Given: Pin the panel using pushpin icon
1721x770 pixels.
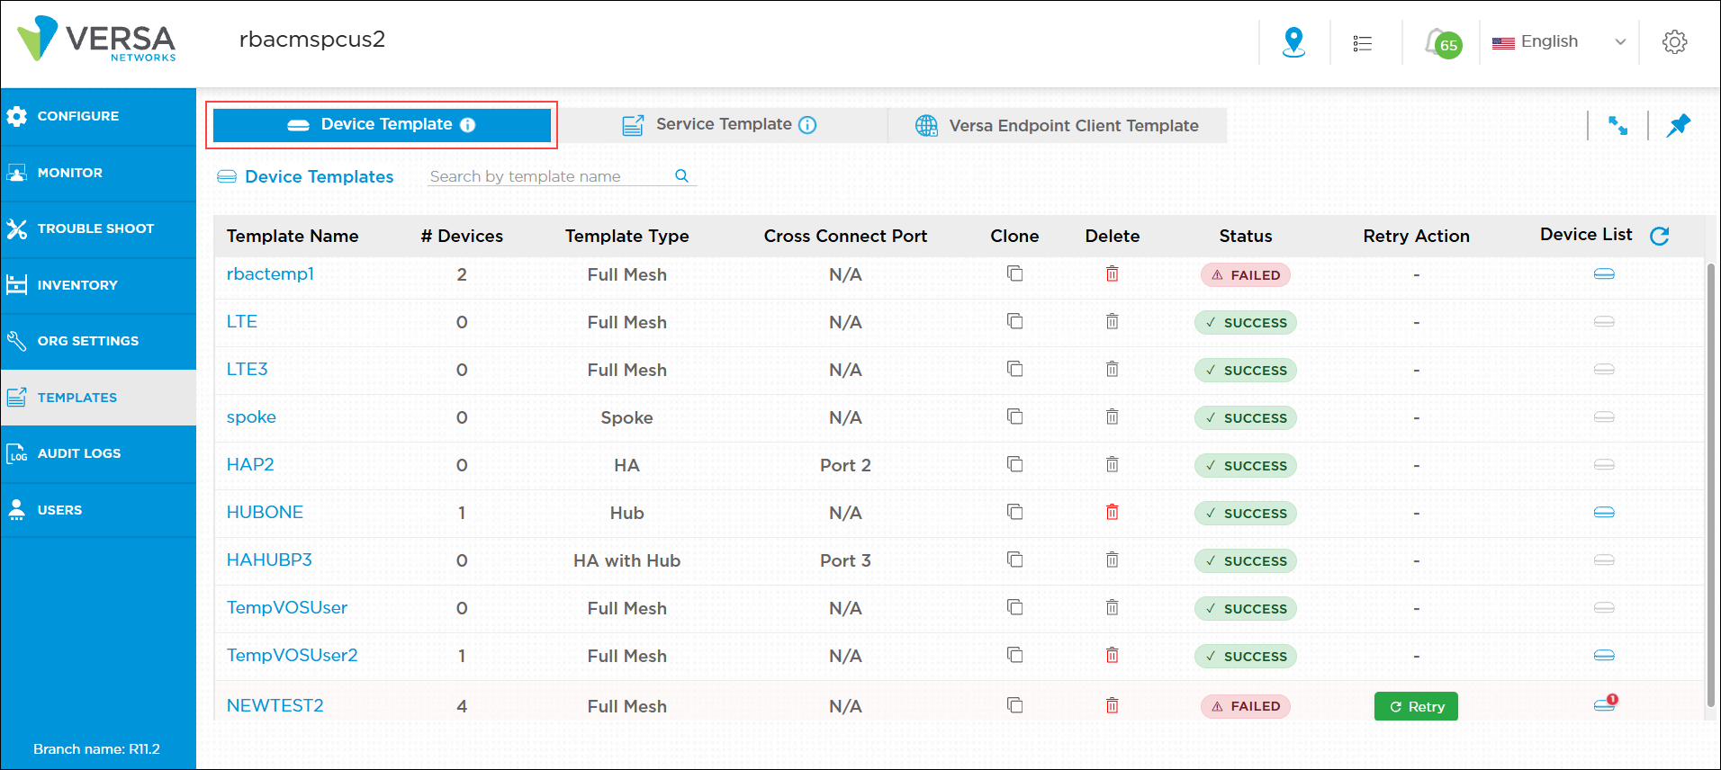Looking at the screenshot, I should coord(1678,126).
